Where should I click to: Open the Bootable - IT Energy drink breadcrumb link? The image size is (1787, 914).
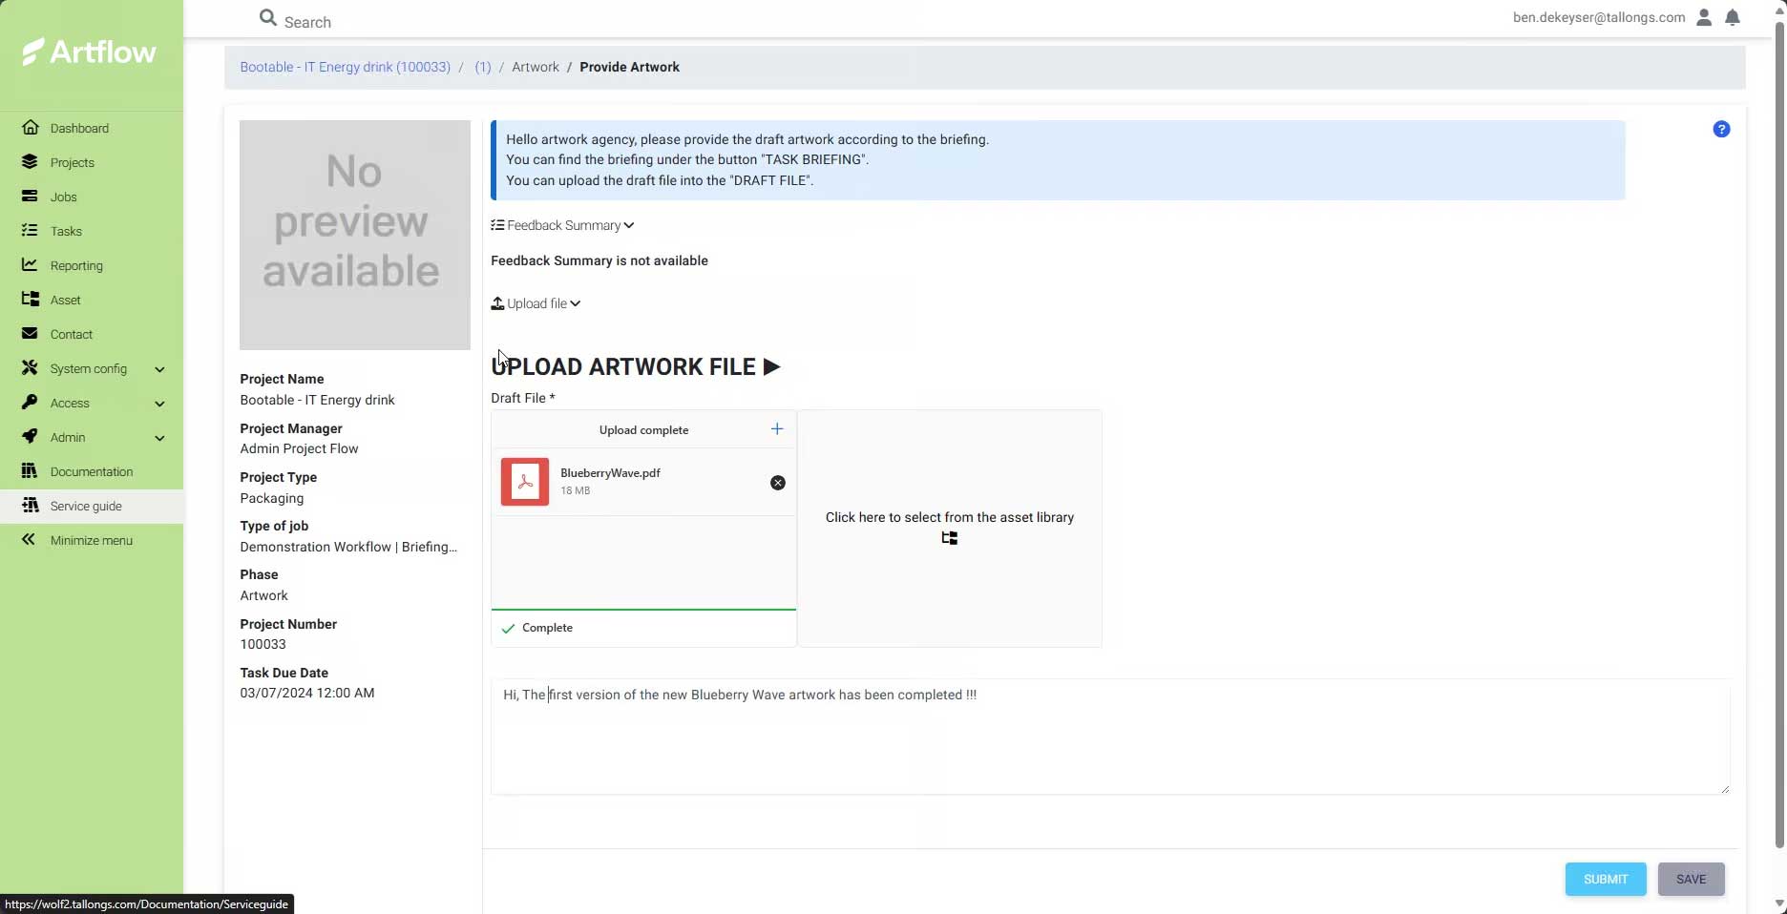click(345, 68)
